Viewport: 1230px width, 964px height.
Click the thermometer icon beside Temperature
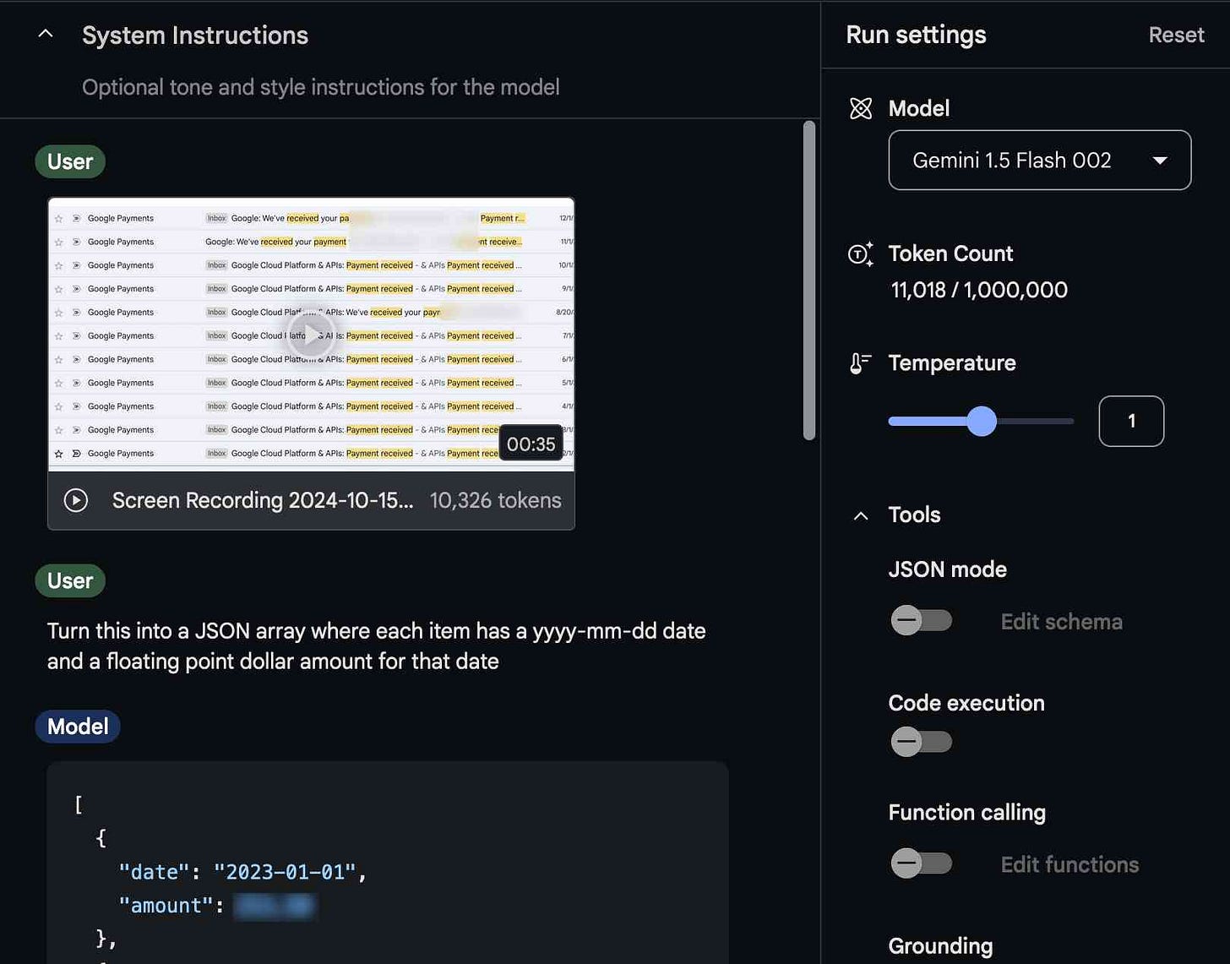point(859,362)
